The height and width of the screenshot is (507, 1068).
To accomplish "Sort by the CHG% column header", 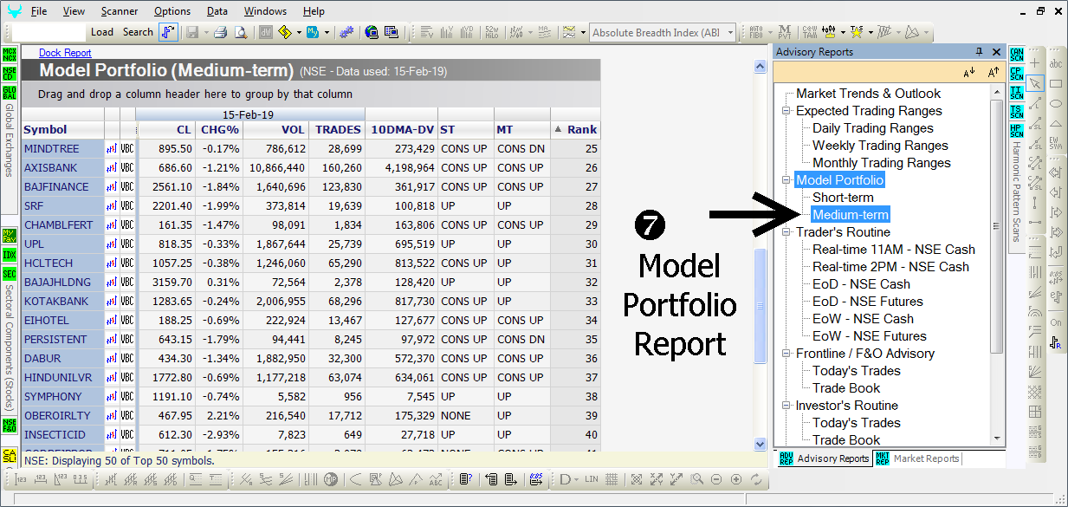I will (x=219, y=129).
